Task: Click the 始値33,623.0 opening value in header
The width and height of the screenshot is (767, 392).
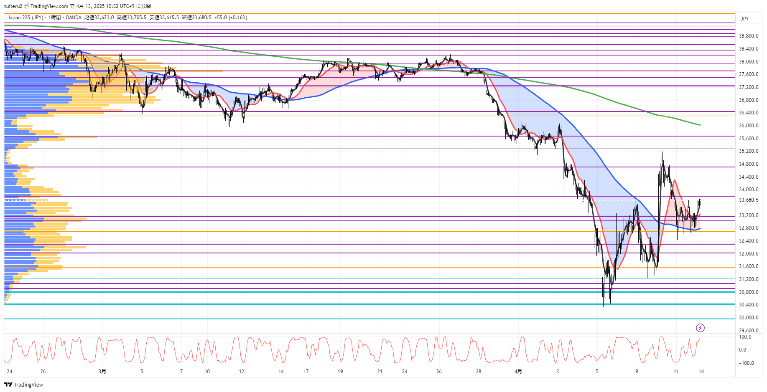Action: 99,18
